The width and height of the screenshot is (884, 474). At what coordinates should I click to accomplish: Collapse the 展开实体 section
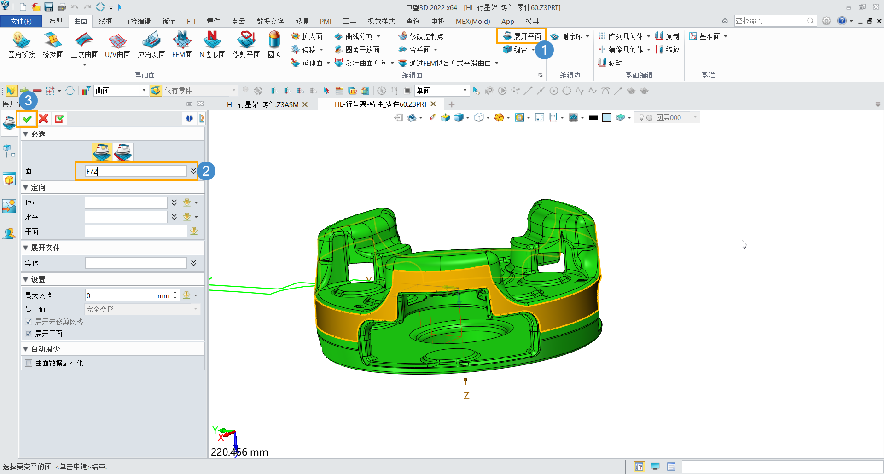(x=26, y=248)
